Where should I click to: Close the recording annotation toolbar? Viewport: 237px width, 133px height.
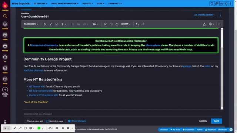click(x=72, y=128)
